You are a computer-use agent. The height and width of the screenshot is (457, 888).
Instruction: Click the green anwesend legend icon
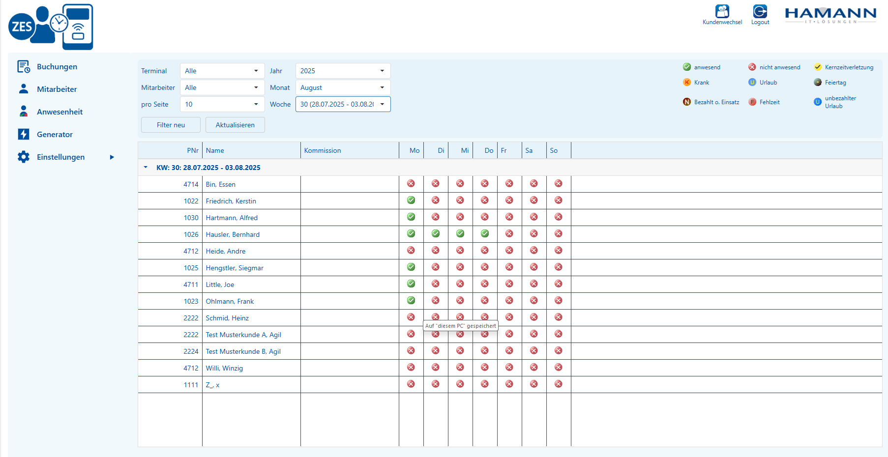pyautogui.click(x=687, y=67)
